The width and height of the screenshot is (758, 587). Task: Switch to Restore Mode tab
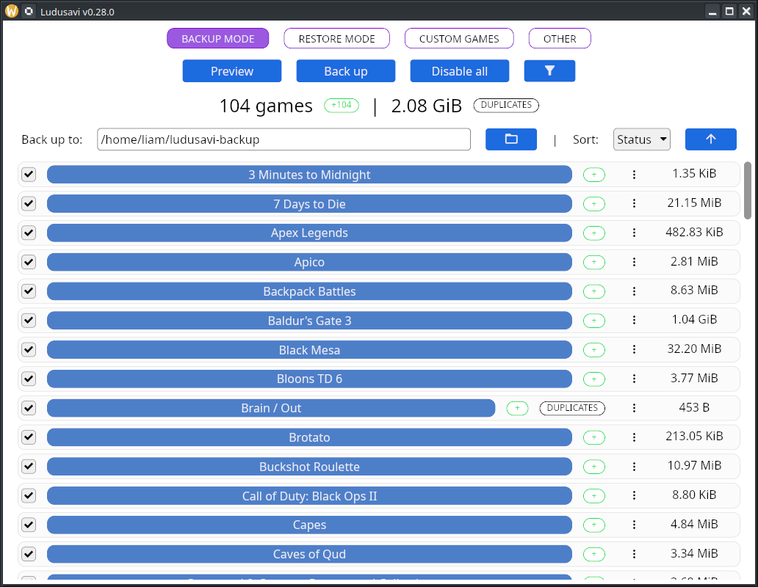pos(336,39)
